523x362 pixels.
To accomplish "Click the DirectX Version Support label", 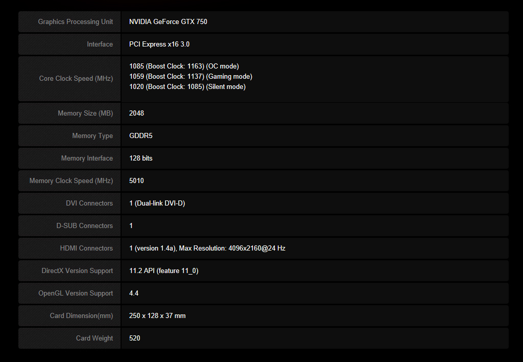I will pos(77,270).
